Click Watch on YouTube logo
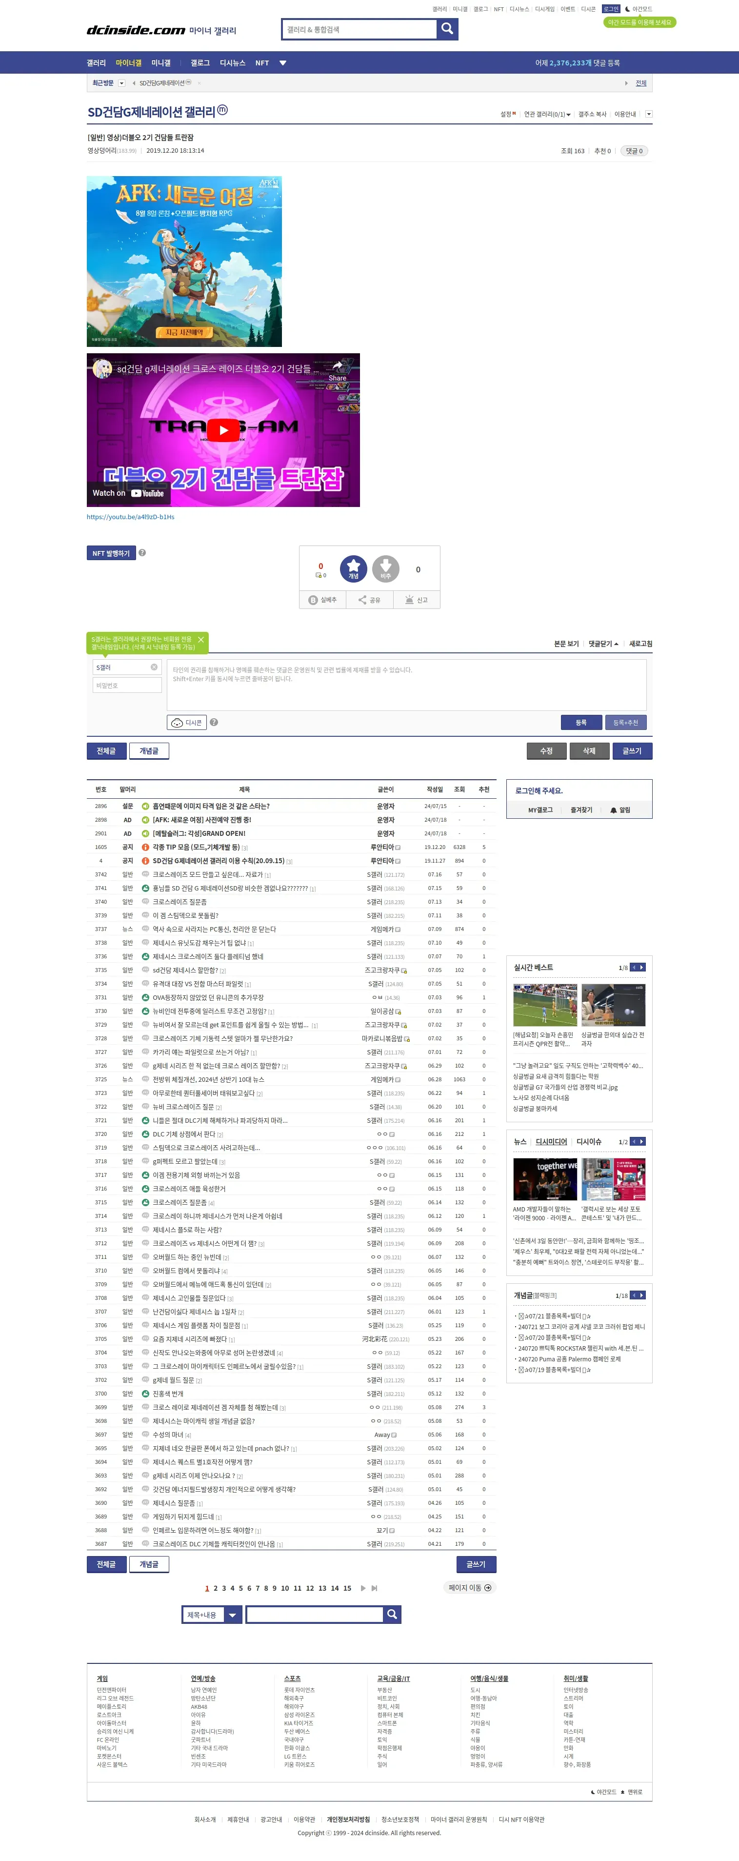The image size is (739, 1861). (128, 493)
